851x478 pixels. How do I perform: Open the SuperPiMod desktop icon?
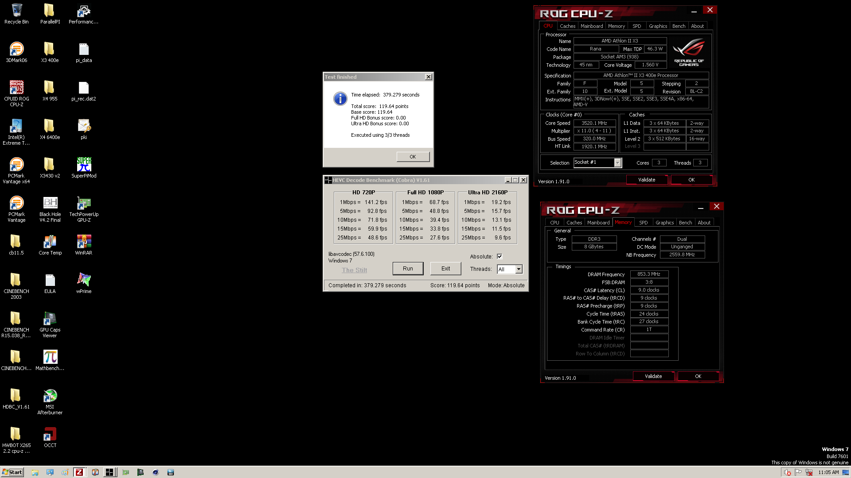(84, 168)
